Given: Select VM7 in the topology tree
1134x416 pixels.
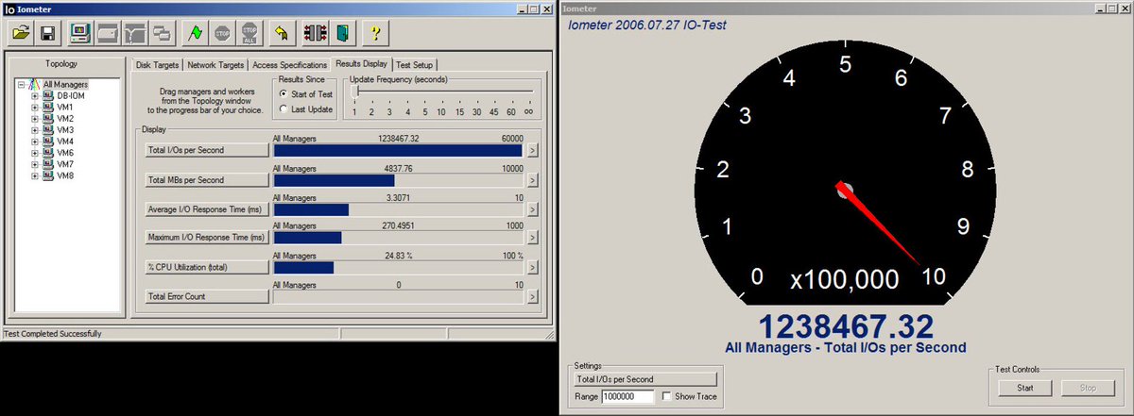Looking at the screenshot, I should click(64, 164).
